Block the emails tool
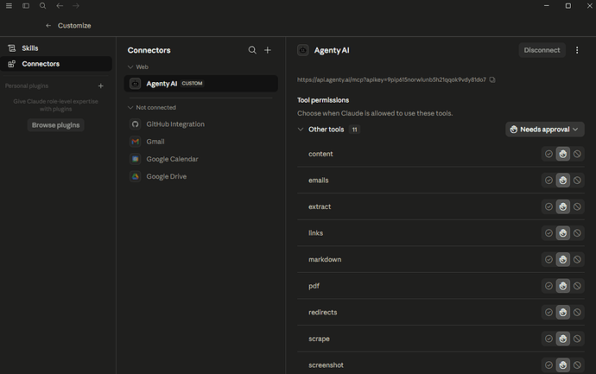This screenshot has height=374, width=596. 577,181
